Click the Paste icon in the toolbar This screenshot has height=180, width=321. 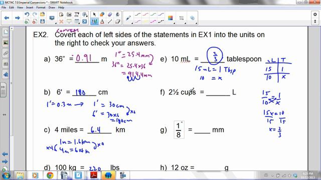[61, 14]
